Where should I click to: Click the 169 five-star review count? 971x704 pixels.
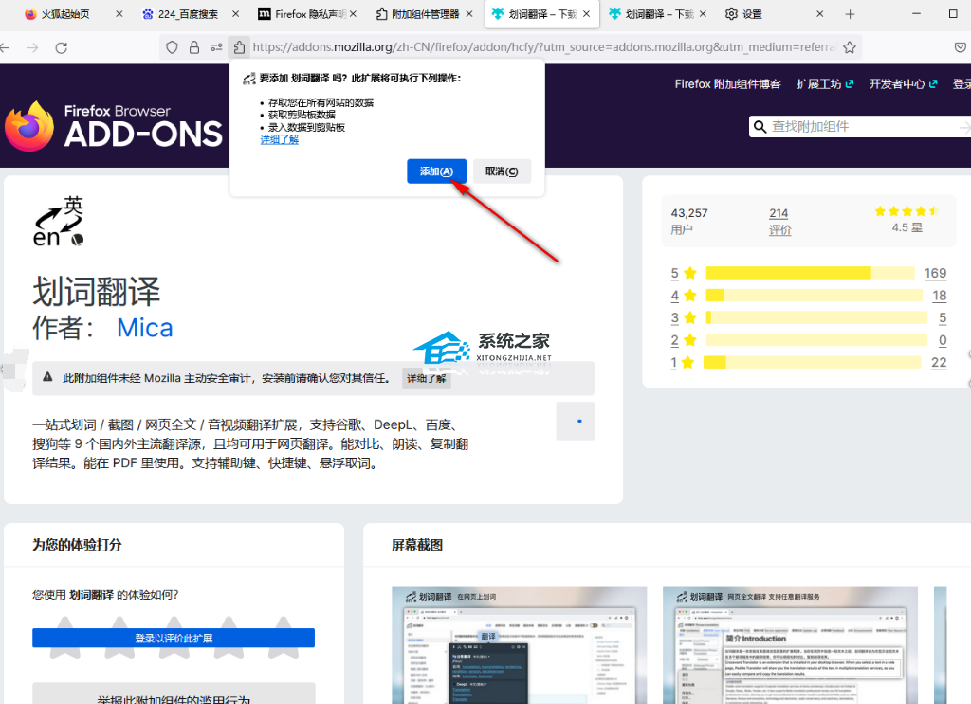(935, 273)
